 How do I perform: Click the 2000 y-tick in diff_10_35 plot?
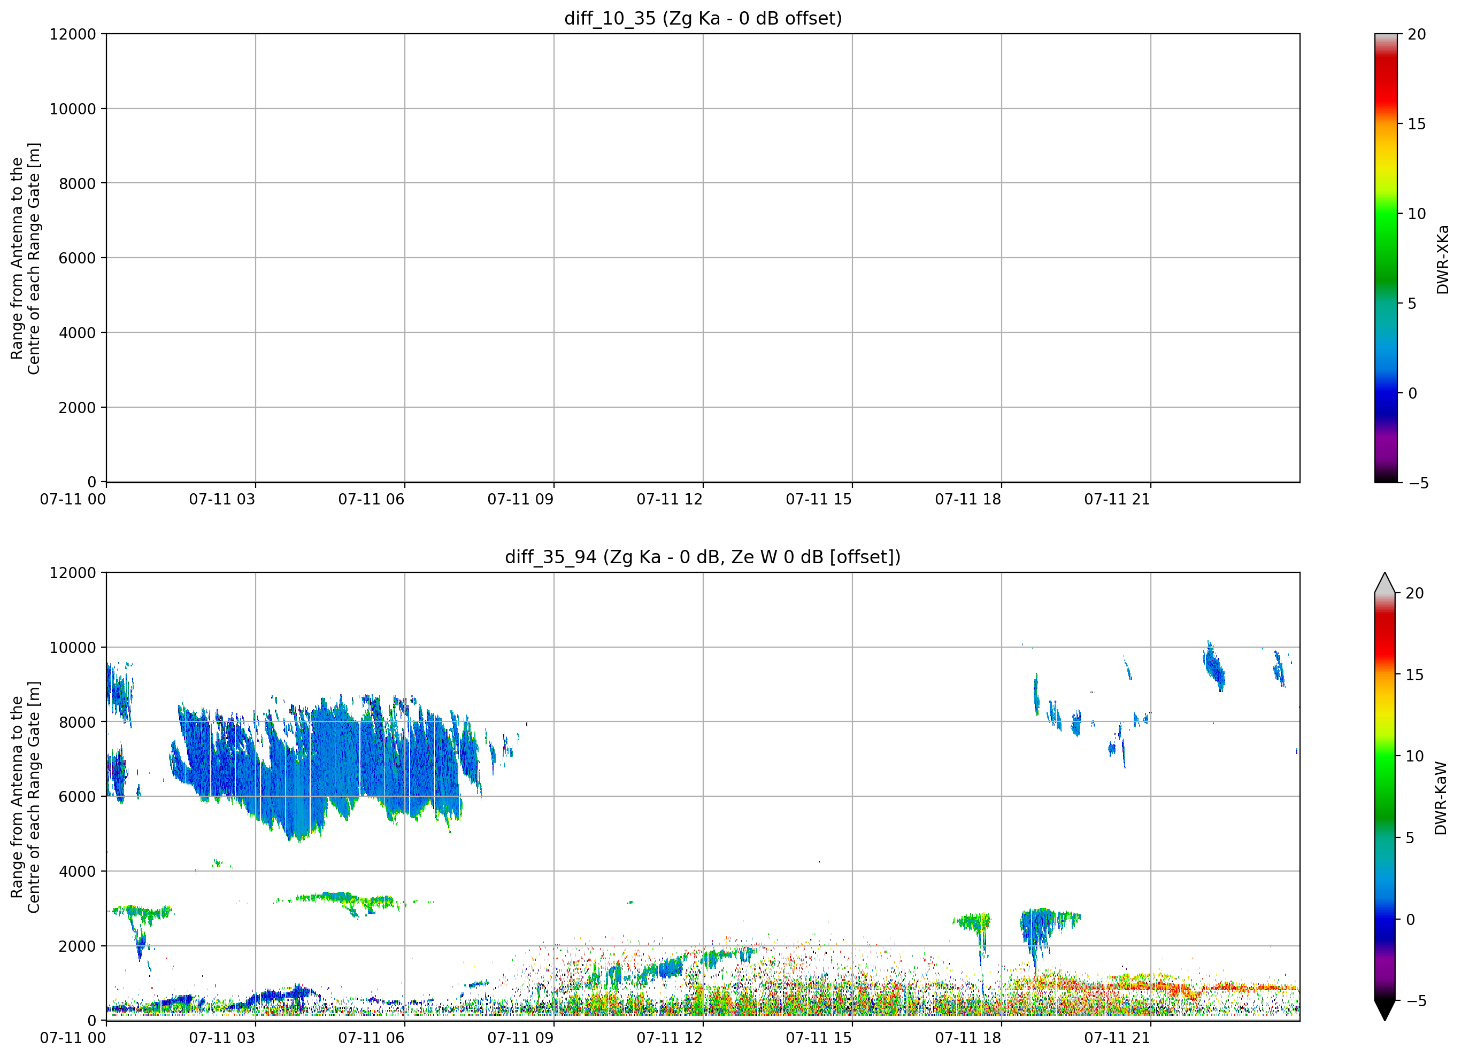click(x=78, y=408)
